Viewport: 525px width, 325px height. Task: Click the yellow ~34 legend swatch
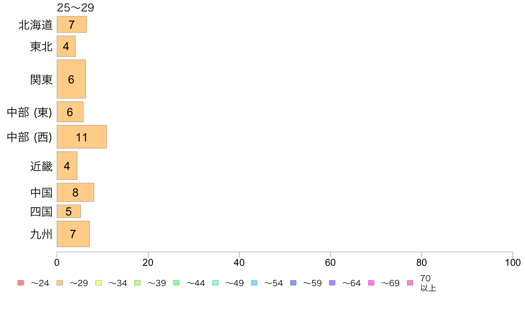coord(98,283)
